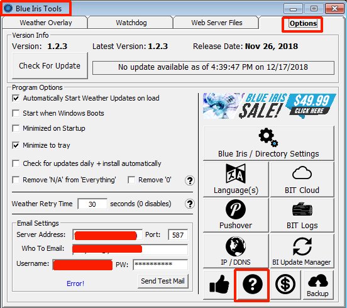Open Pushover settings
The width and height of the screenshot is (347, 308).
click(x=236, y=215)
